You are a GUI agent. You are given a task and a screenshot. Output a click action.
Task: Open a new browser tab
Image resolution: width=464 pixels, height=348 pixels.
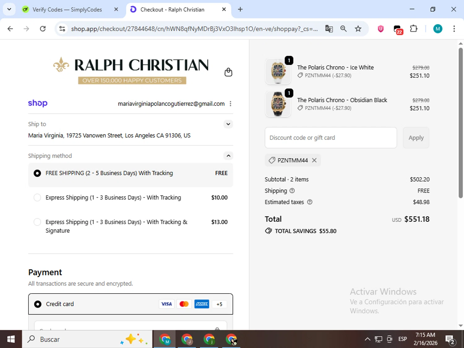(240, 9)
